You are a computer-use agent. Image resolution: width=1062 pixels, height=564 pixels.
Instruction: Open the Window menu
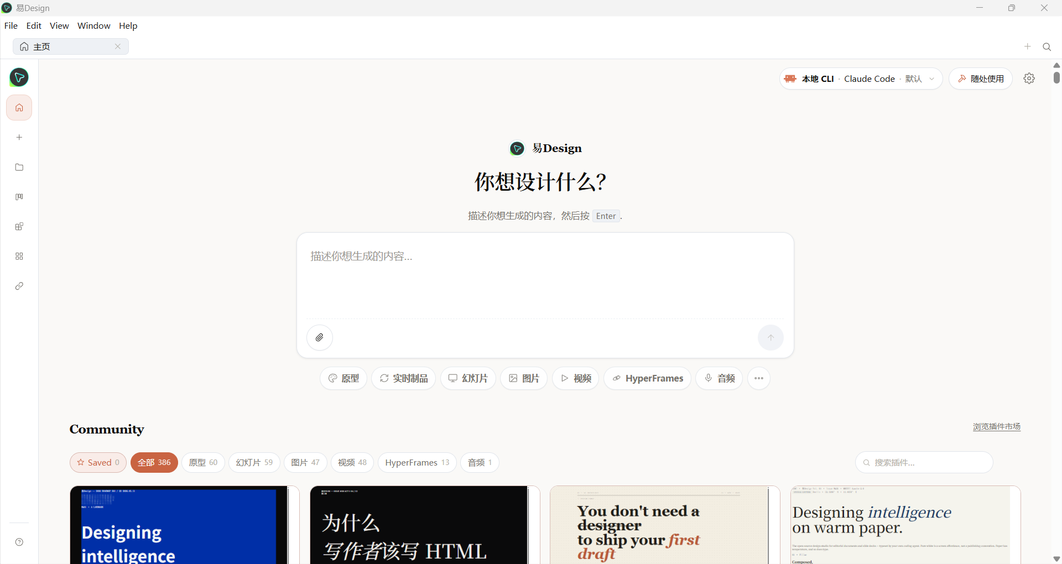click(x=94, y=25)
